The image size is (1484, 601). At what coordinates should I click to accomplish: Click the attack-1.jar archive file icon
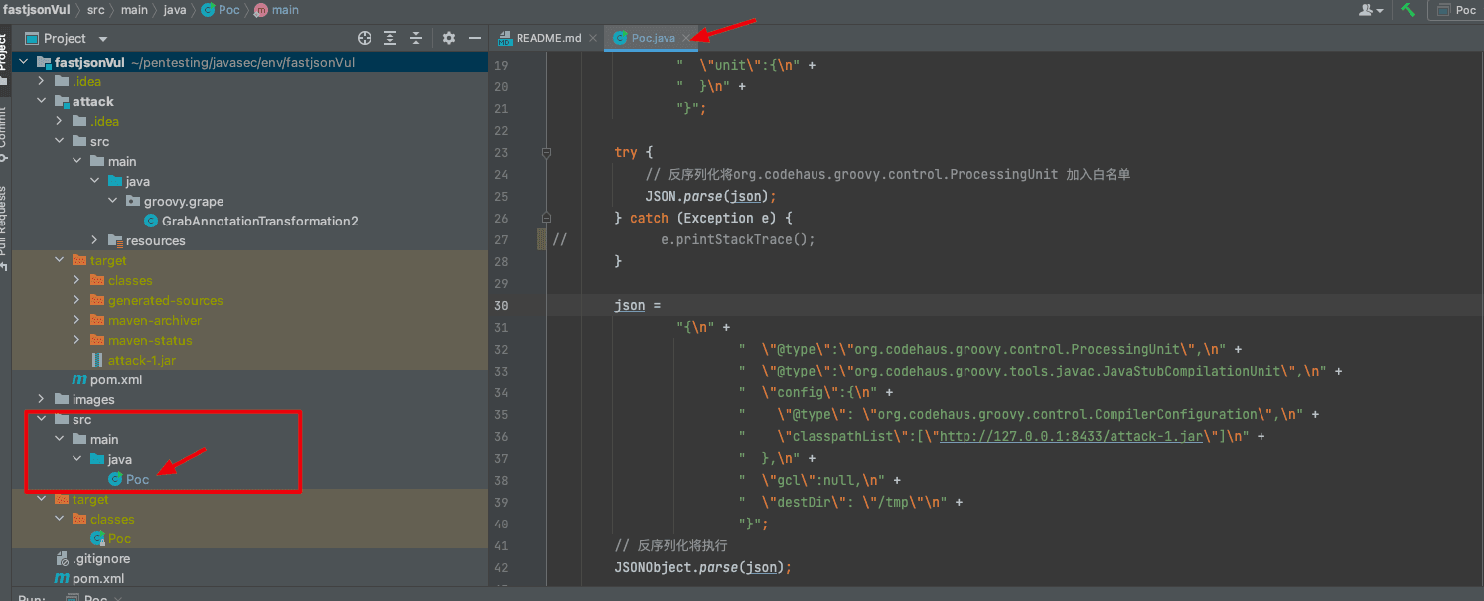click(96, 360)
